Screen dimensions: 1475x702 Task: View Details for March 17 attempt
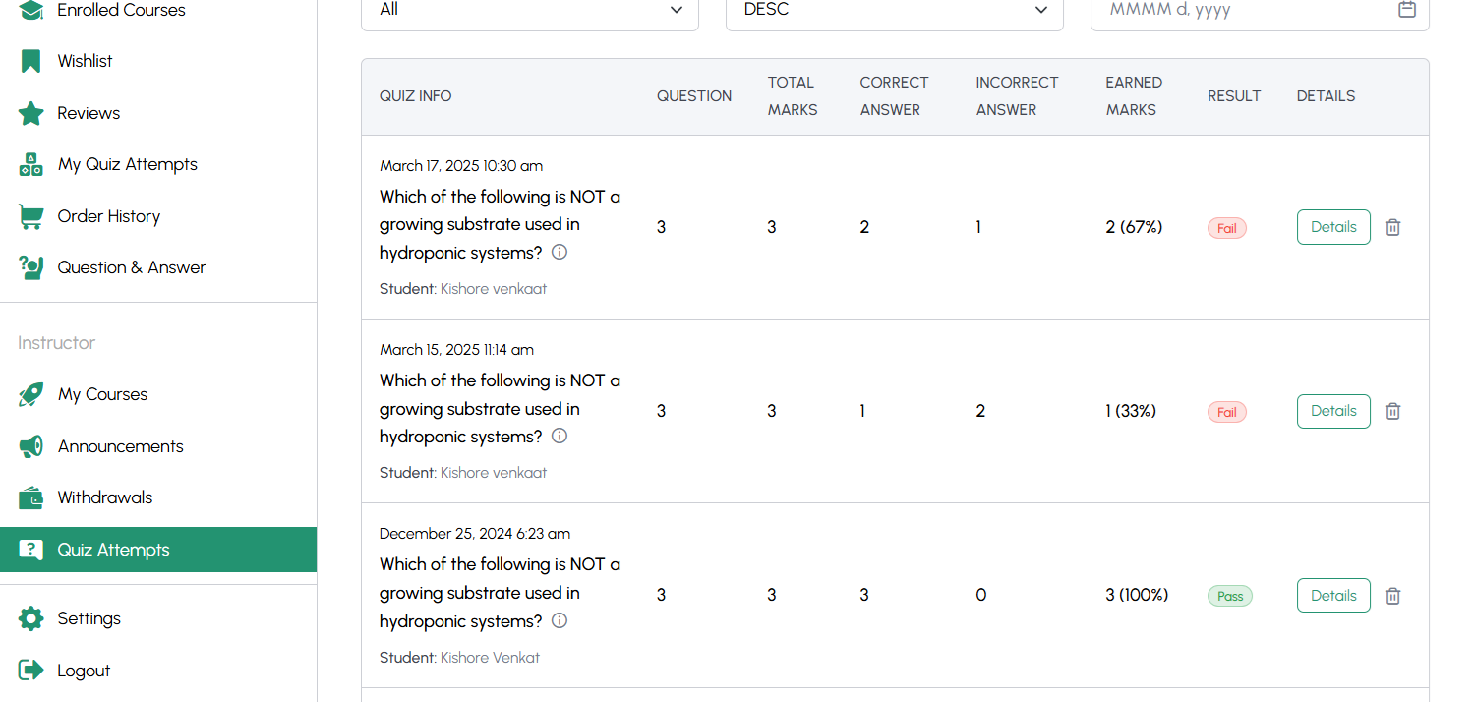pyautogui.click(x=1332, y=227)
